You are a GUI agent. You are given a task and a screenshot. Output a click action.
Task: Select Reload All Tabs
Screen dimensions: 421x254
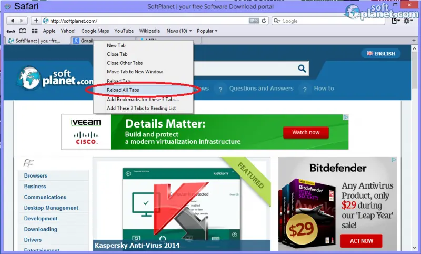(x=143, y=90)
